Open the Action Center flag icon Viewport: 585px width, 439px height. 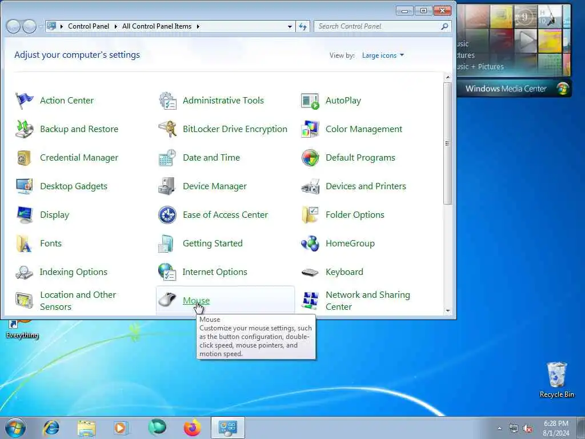24,101
